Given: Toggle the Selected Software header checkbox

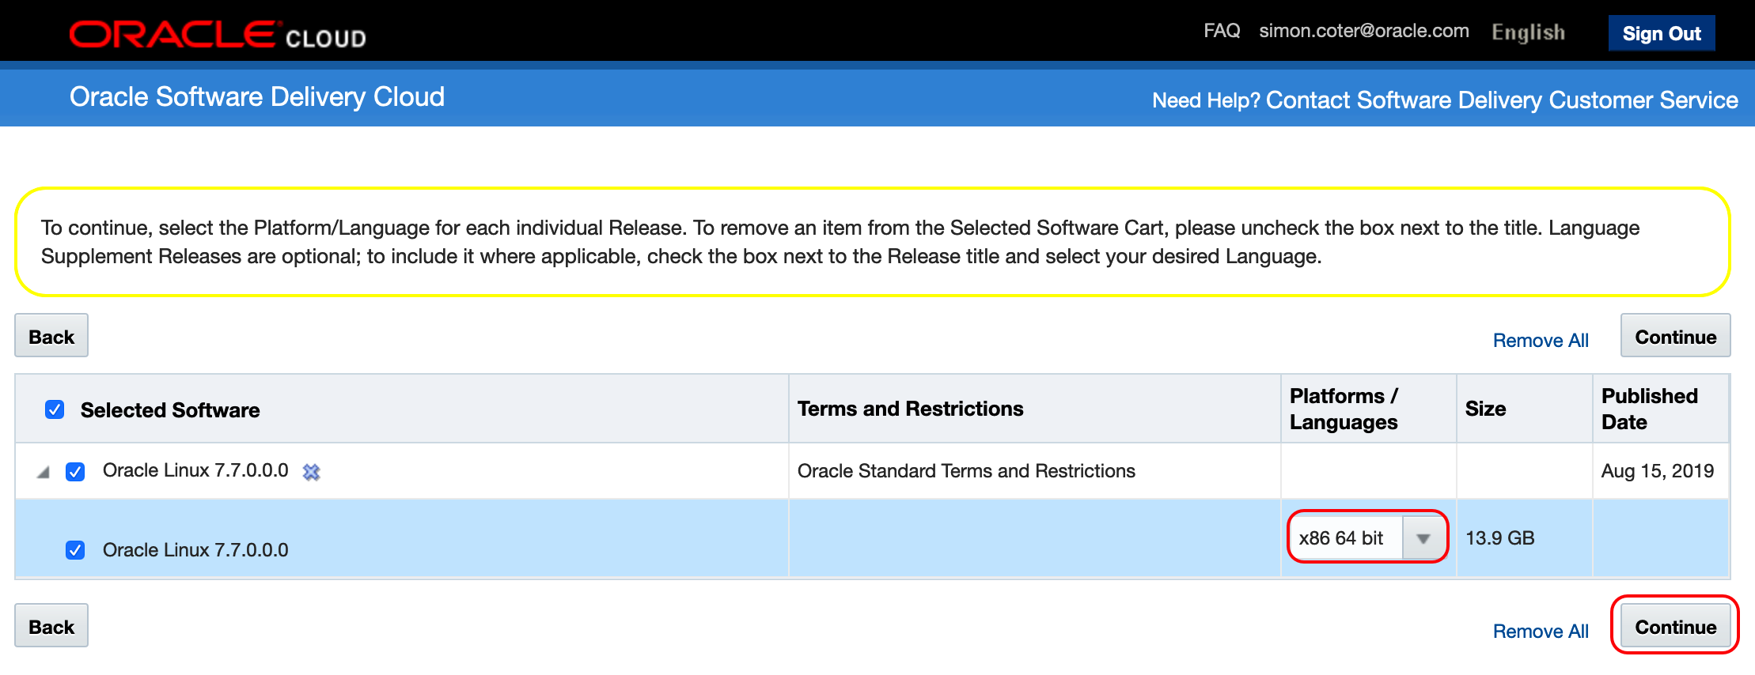Looking at the screenshot, I should pyautogui.click(x=55, y=409).
